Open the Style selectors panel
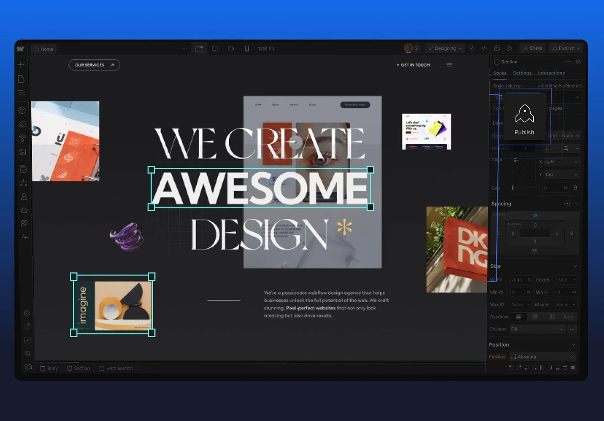The width and height of the screenshot is (604, 421). click(x=22, y=124)
